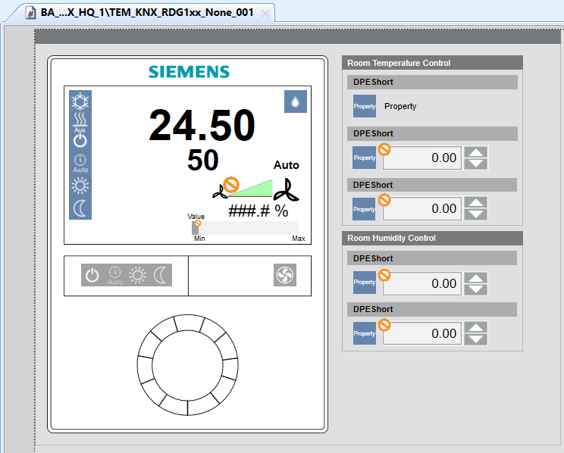Image resolution: width=564 pixels, height=453 pixels.
Task: Click the blue water droplet humidity icon
Action: pos(295,102)
